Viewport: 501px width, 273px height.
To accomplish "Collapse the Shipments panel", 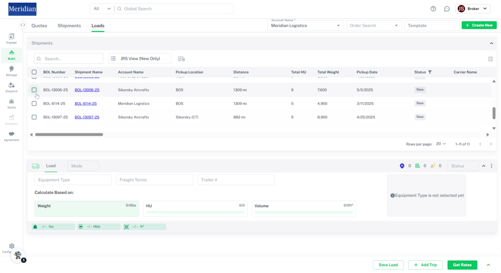I will point(491,43).
